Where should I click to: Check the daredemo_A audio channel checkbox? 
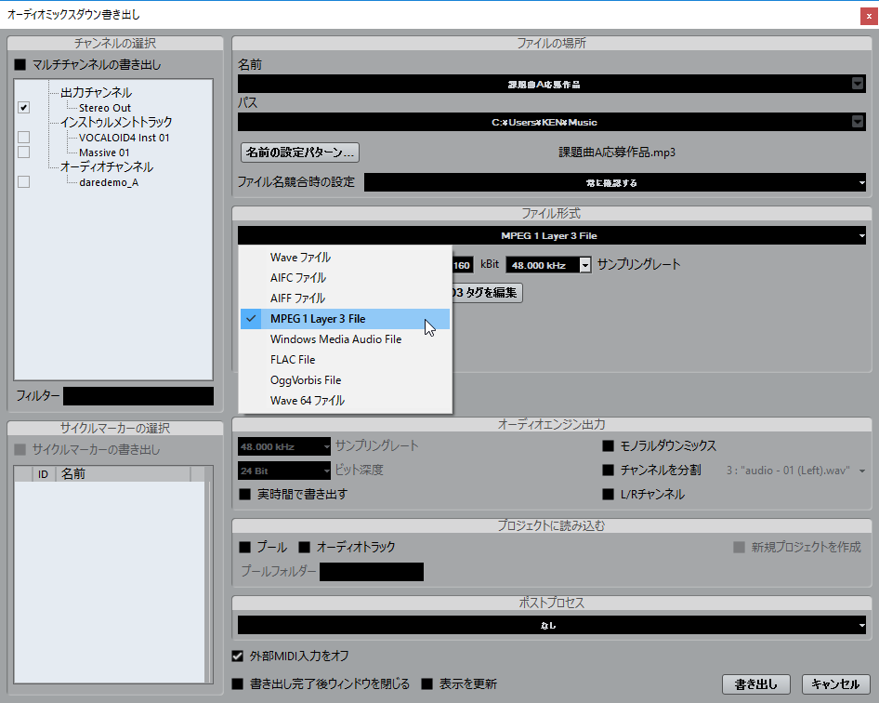click(x=23, y=181)
